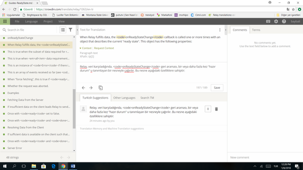
Task: Collapse the left strings panel arrow
Action: click(77, 30)
